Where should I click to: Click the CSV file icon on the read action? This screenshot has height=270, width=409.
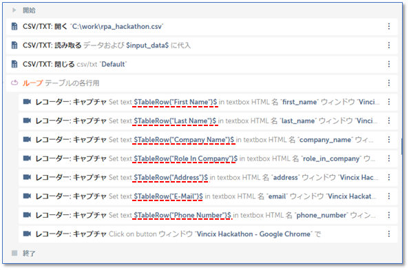coord(14,45)
